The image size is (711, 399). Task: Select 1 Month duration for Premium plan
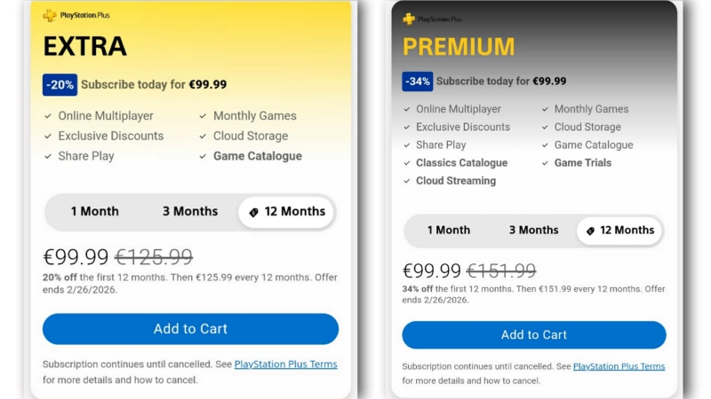click(448, 230)
